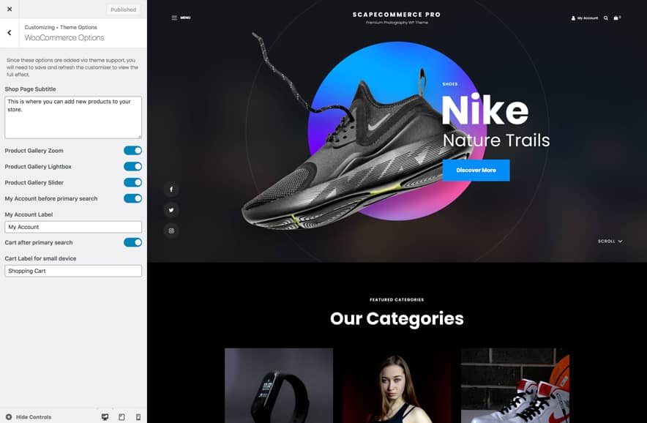This screenshot has width=647, height=423.
Task: Disable Product Gallery Zoom toggle
Action: [133, 151]
